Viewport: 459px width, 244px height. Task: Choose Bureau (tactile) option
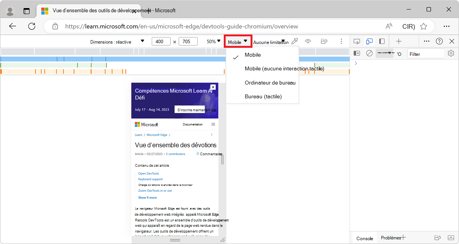pyautogui.click(x=262, y=97)
